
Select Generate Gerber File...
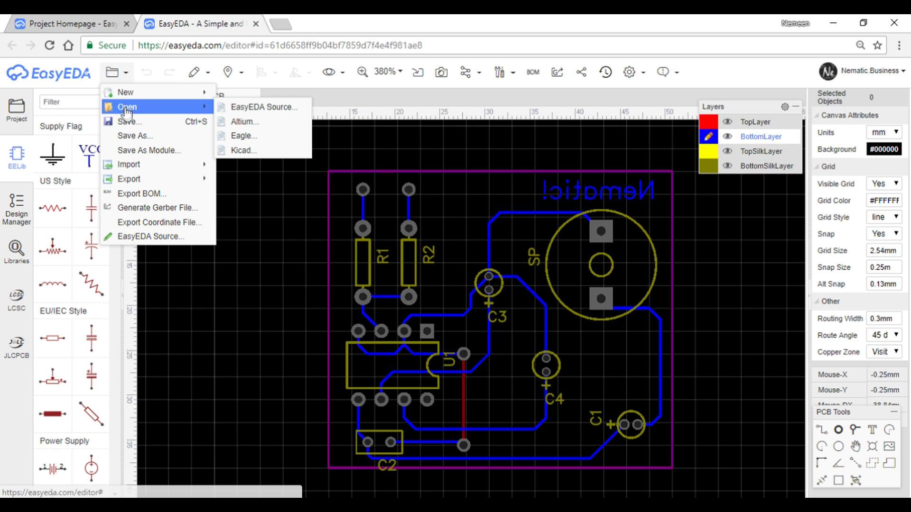coord(158,208)
